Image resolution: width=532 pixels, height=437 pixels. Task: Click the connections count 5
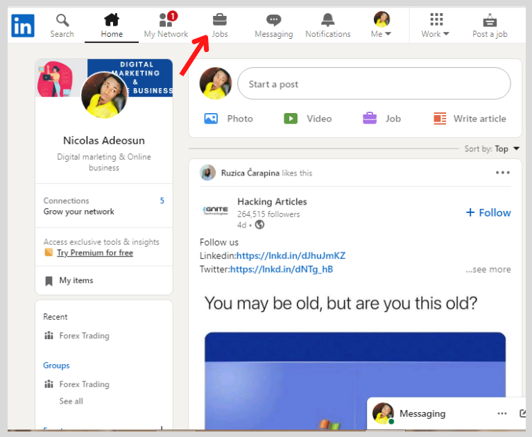[x=162, y=201]
